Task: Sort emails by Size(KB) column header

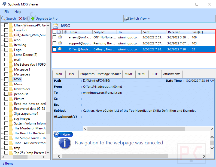Action: pyautogui.click(x=203, y=32)
